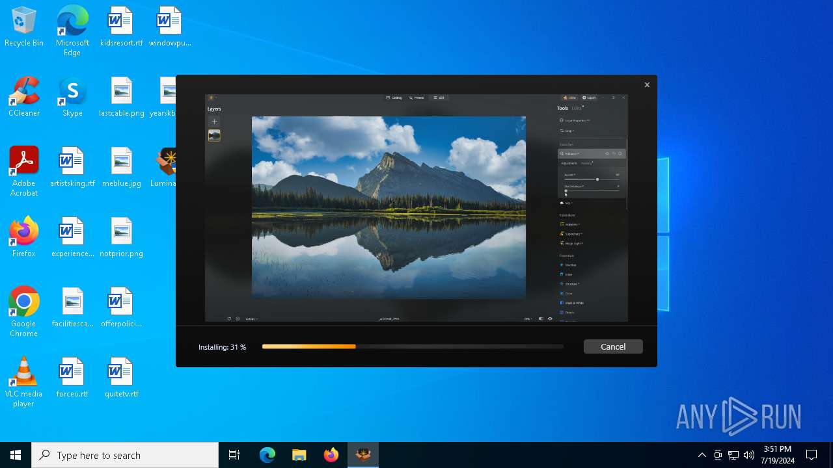Image resolution: width=833 pixels, height=468 pixels.
Task: Select the experience... Word document
Action: pyautogui.click(x=72, y=237)
